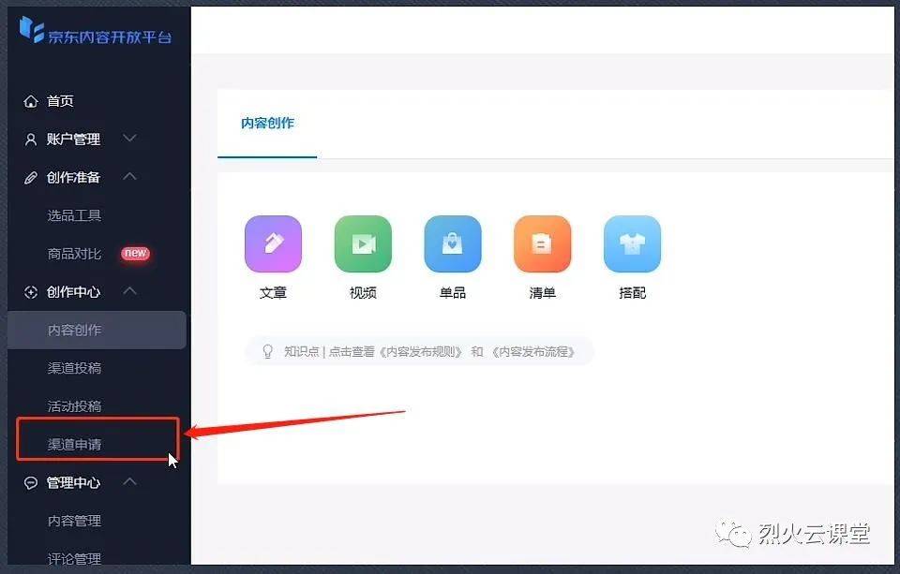Screen dimensions: 900x574
Task: Expand the 账户管理 chevron
Action: 130,139
